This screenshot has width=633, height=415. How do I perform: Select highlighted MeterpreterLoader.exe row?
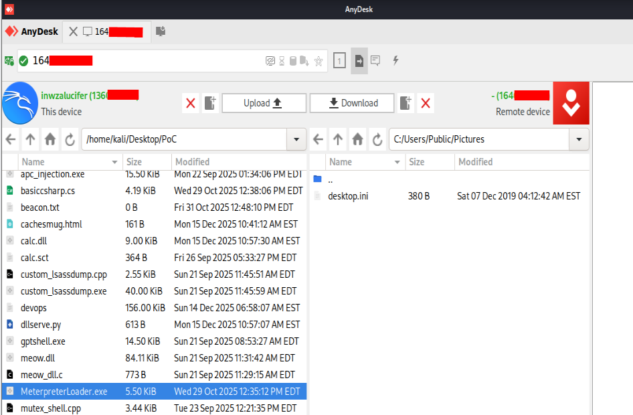154,392
